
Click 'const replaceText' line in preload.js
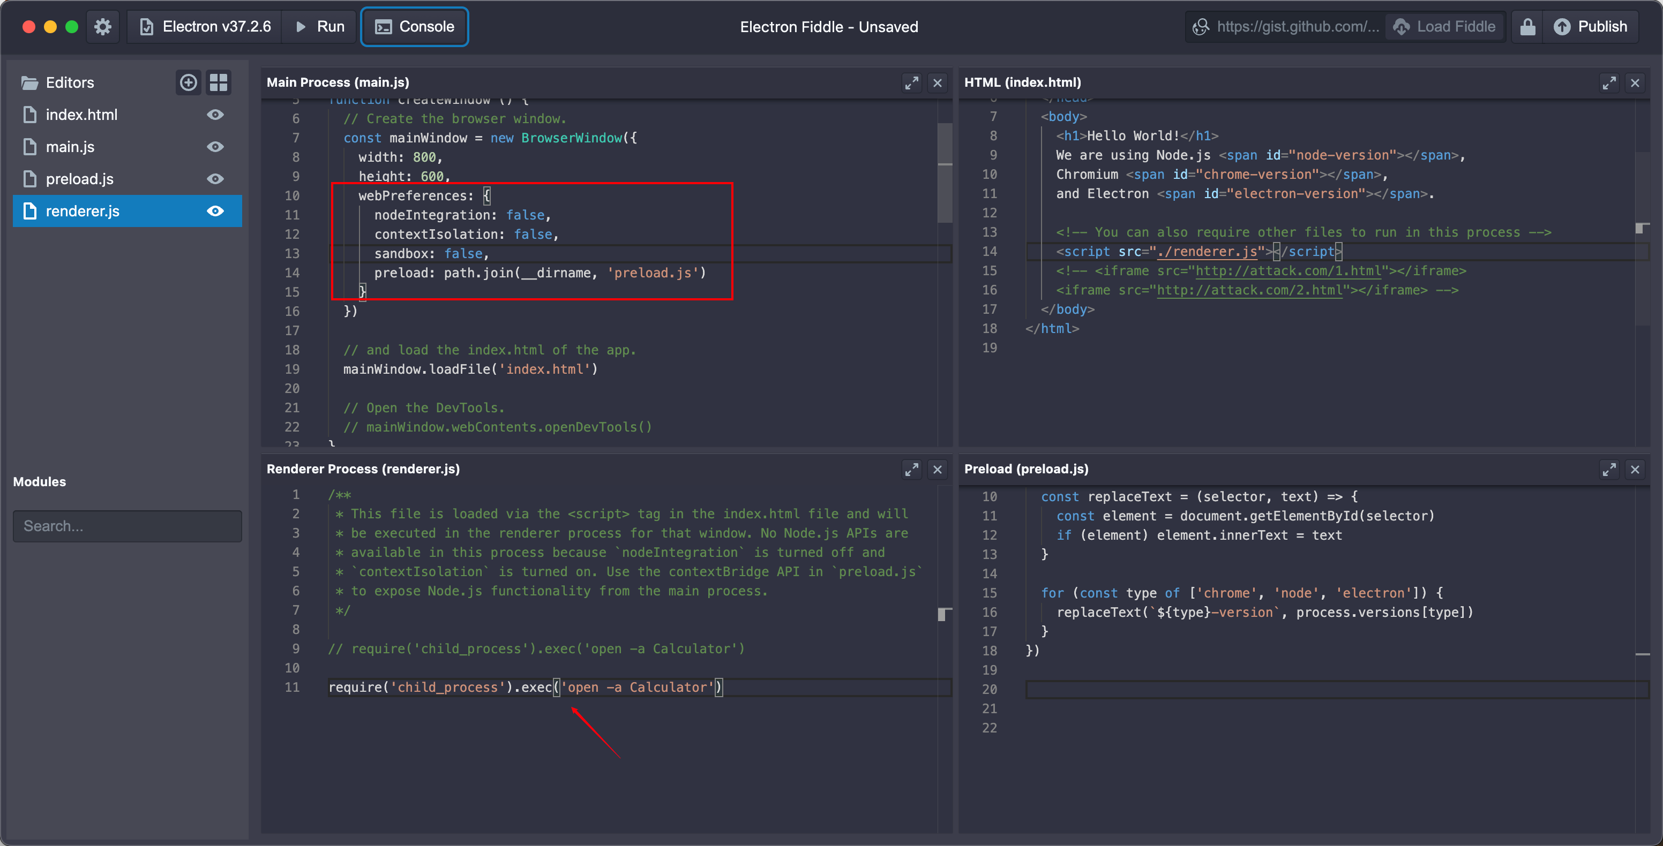pos(1199,496)
